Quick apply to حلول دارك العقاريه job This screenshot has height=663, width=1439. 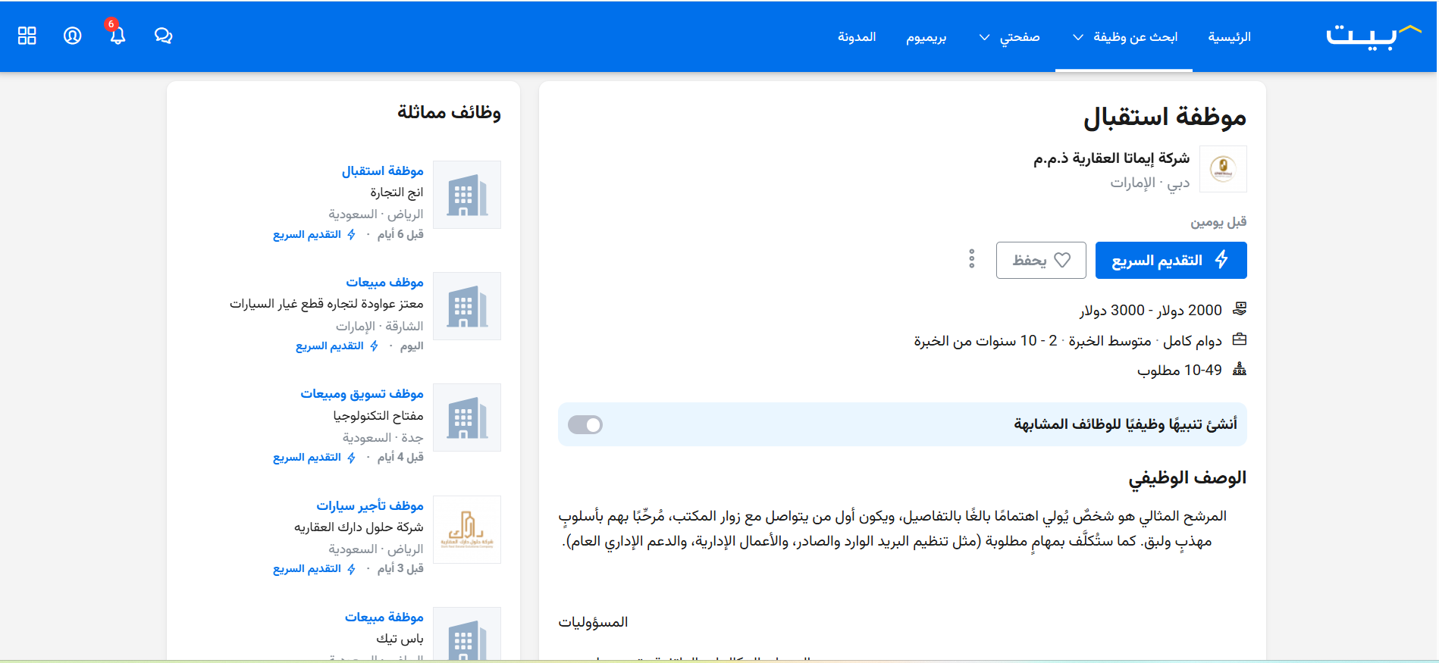[314, 569]
